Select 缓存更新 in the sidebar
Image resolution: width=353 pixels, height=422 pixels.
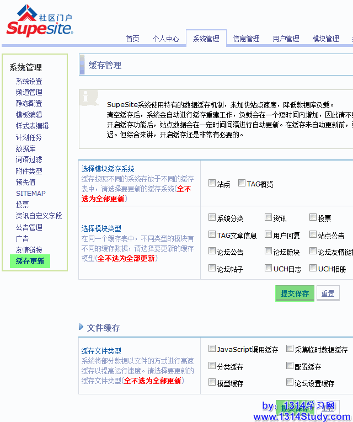coord(30,261)
